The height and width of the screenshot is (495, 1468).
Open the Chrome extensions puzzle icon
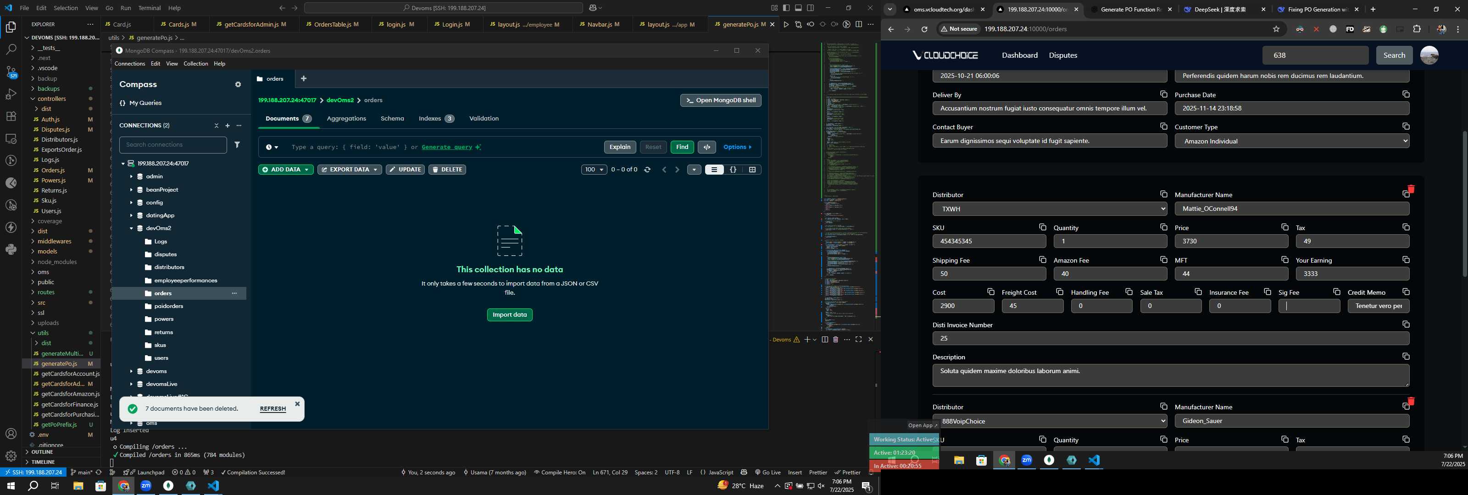(1417, 29)
